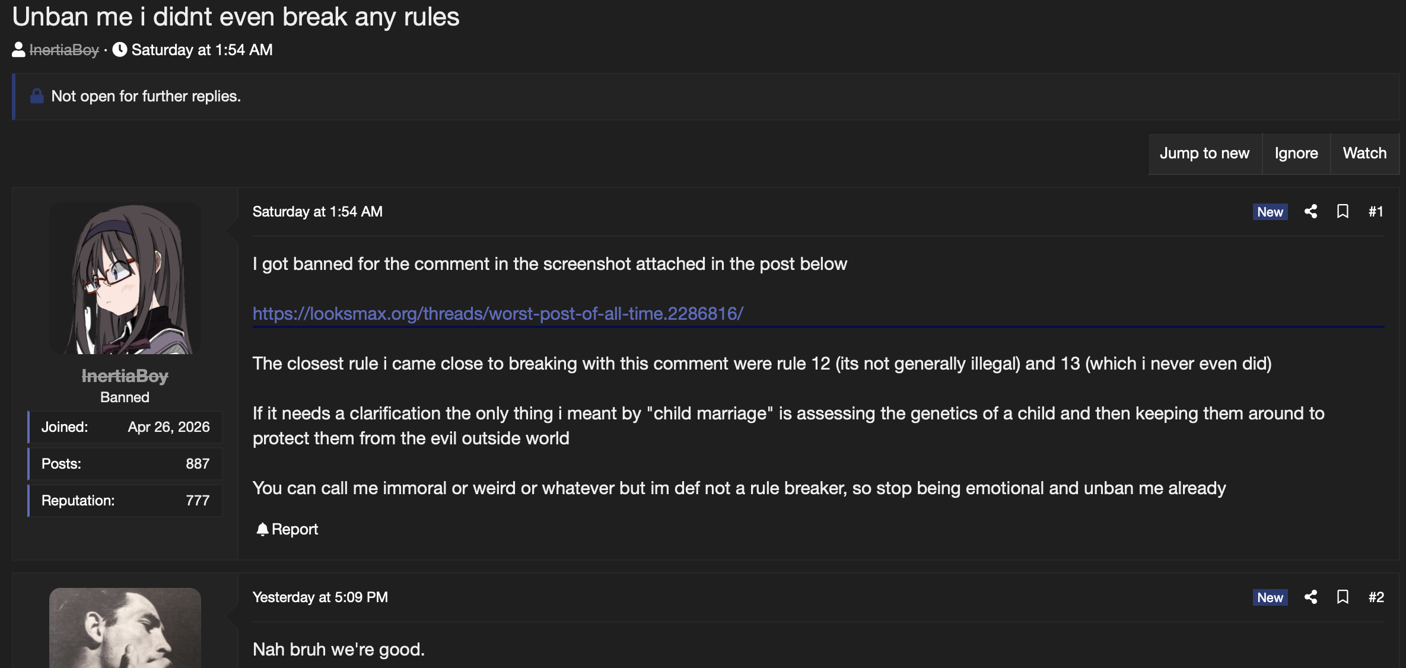Click InertiaBoy username under the avatar

pyautogui.click(x=125, y=376)
